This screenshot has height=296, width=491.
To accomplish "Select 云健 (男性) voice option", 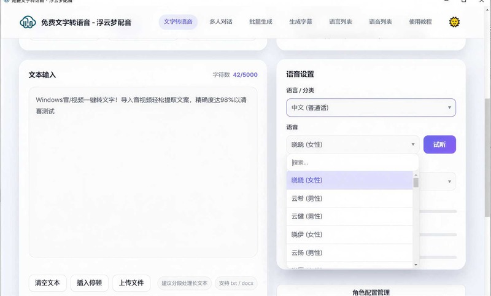I will pyautogui.click(x=349, y=216).
